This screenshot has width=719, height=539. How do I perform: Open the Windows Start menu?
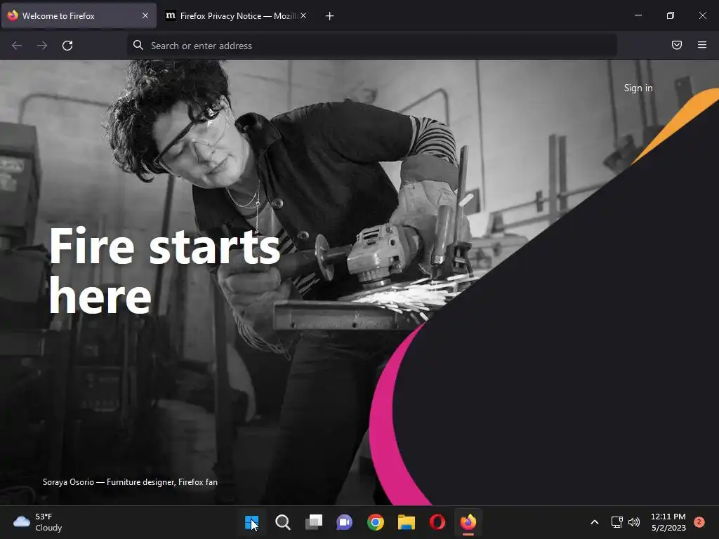point(251,522)
